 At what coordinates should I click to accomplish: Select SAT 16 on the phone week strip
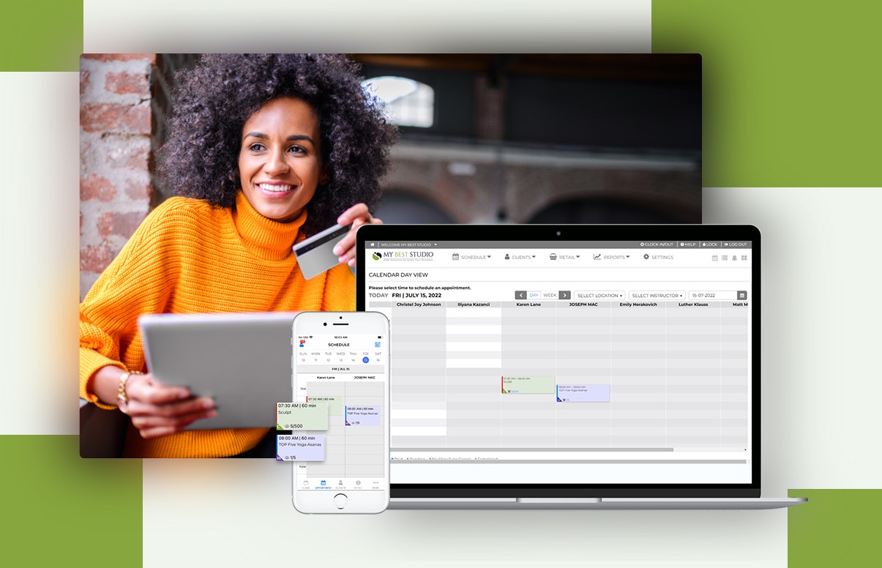[378, 356]
